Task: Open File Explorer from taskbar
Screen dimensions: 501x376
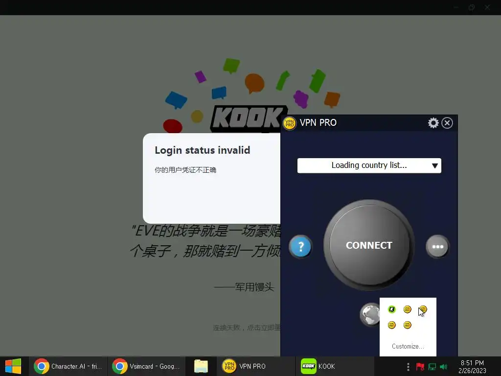Action: coord(201,366)
